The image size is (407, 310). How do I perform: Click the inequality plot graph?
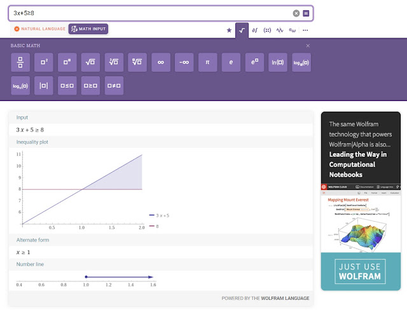(81, 190)
